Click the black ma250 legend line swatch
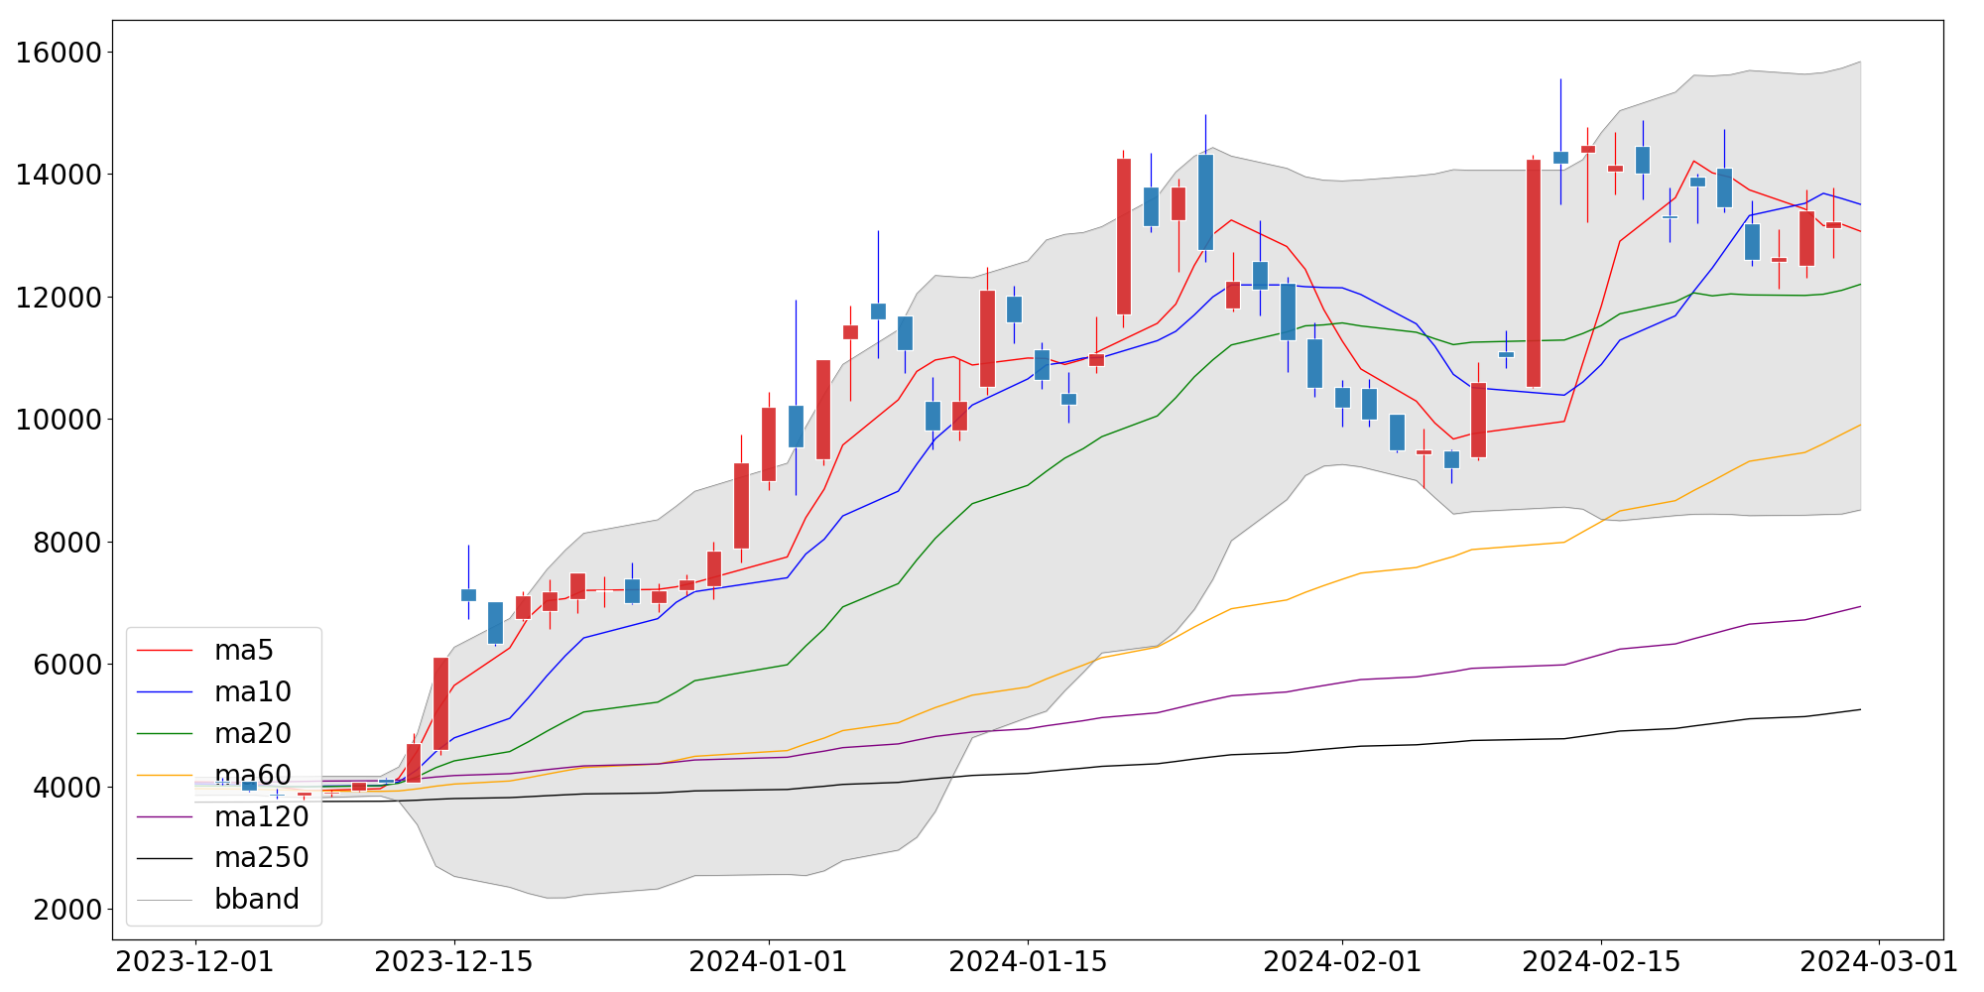The height and width of the screenshot is (992, 1984). click(x=165, y=858)
